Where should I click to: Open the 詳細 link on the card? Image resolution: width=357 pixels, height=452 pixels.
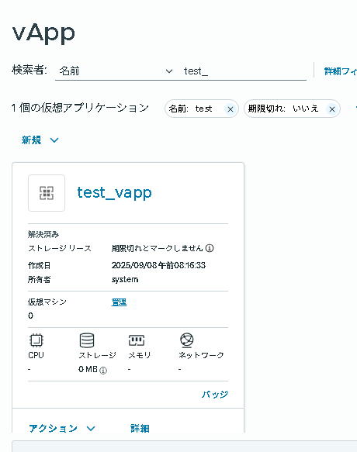pyautogui.click(x=140, y=429)
